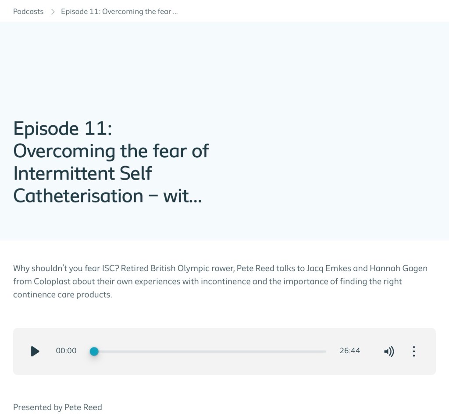Screen dimensions: 449x418
Task: Click the "Presented by Pete Reed" text
Action: point(57,407)
